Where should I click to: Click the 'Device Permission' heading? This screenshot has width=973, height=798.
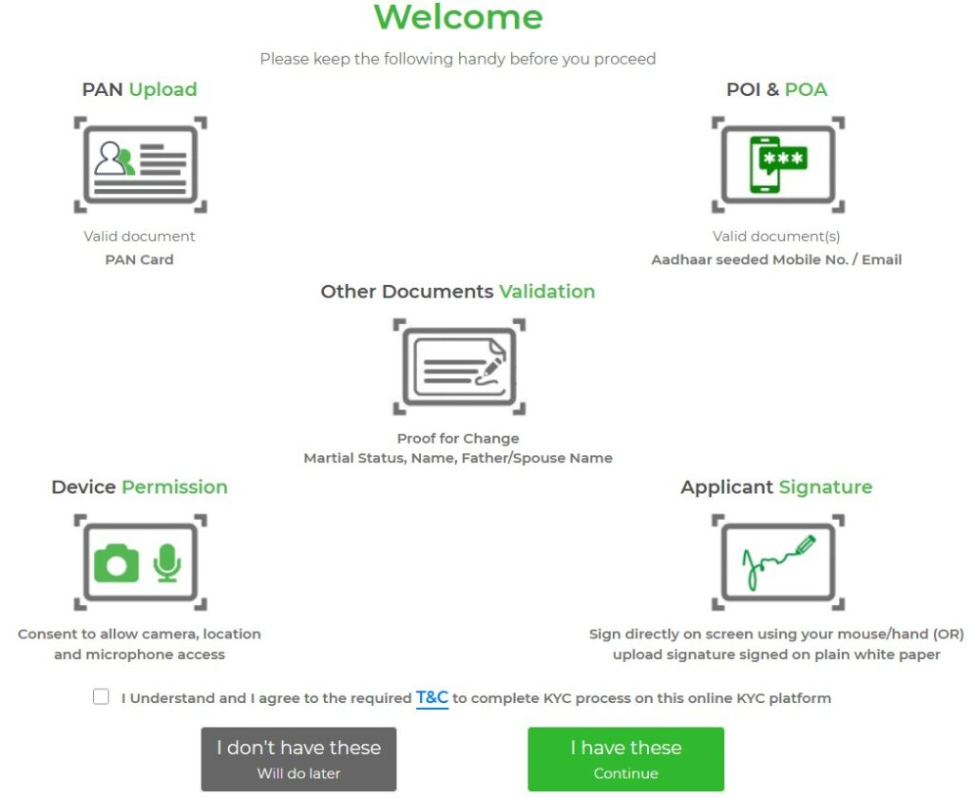click(140, 487)
